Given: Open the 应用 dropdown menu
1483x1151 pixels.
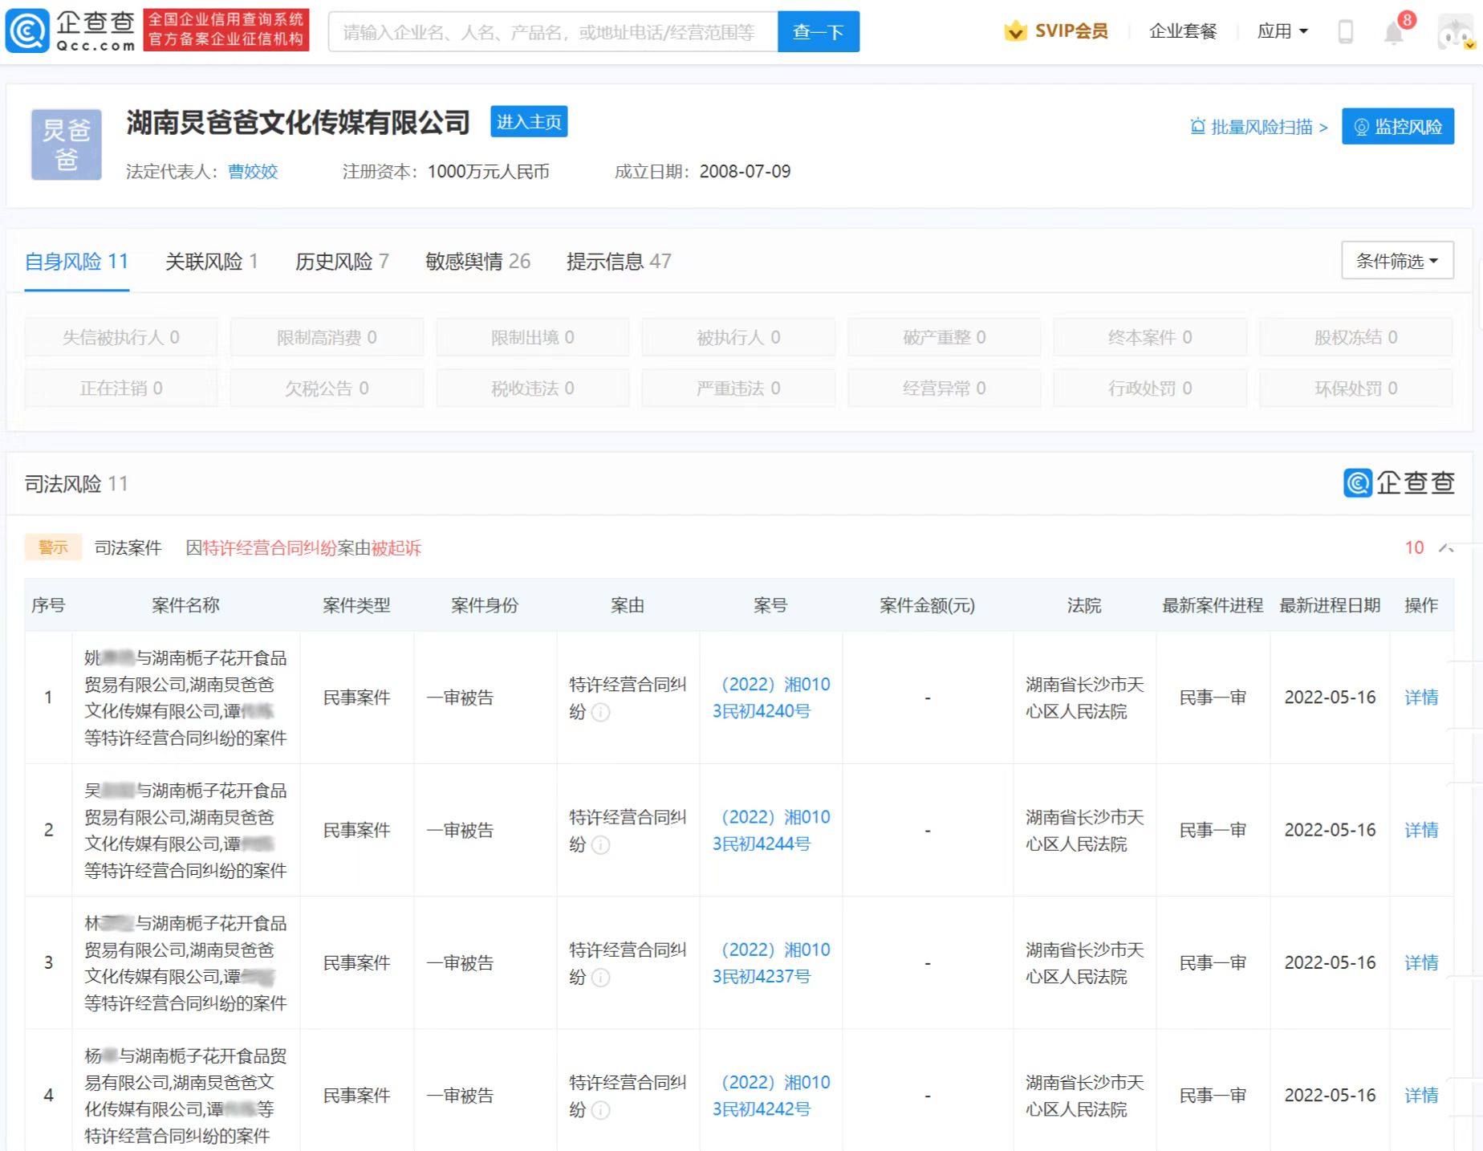Looking at the screenshot, I should 1282,31.
